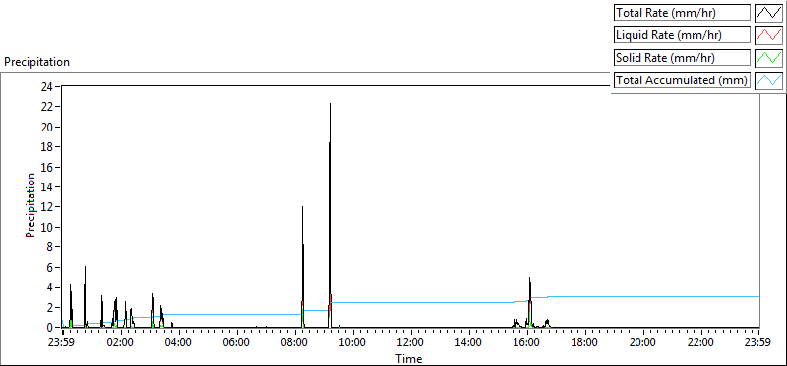This screenshot has height=366, width=787.
Task: Click the Time axis label
Action: pos(409,358)
